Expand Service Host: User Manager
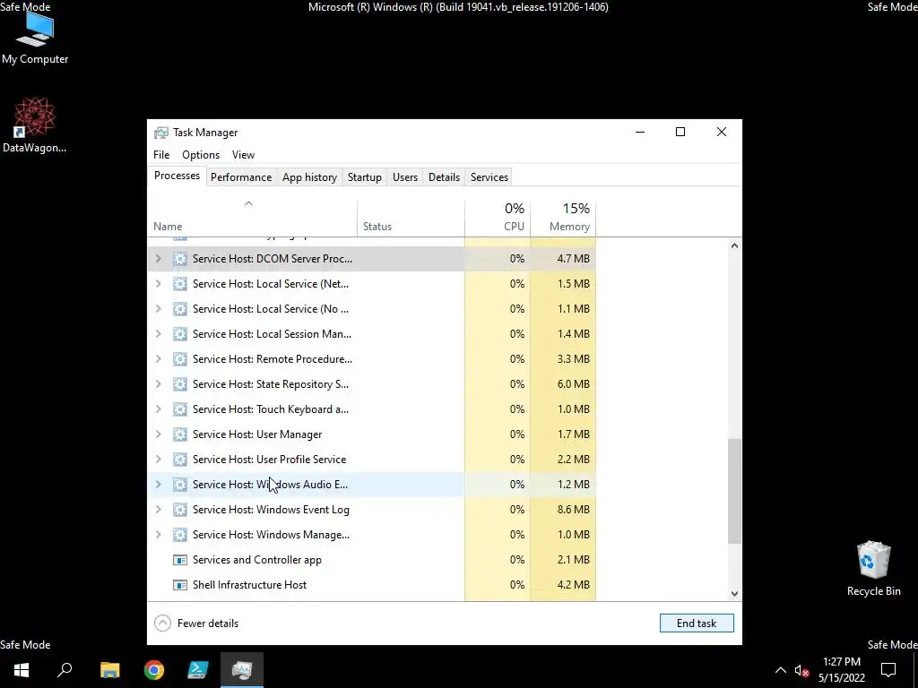Image resolution: width=918 pixels, height=688 pixels. 158,434
